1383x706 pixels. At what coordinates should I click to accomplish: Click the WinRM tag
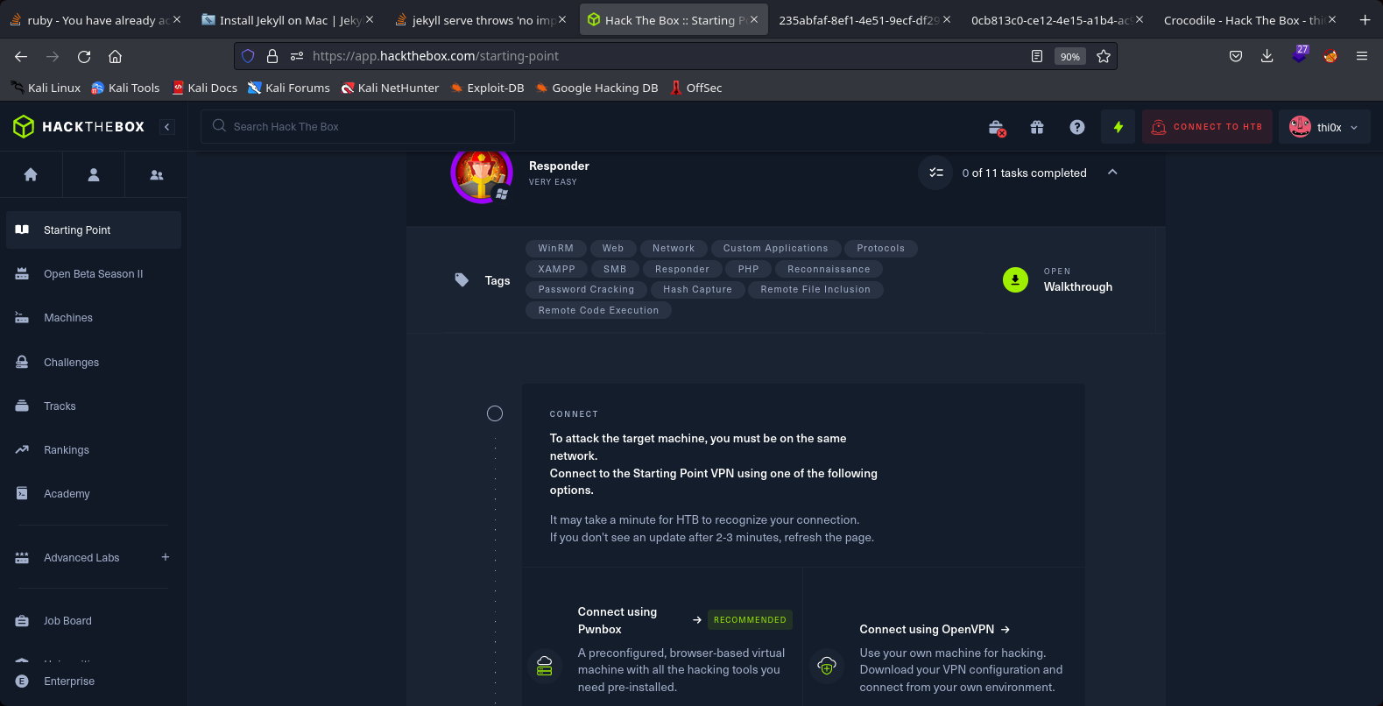(x=555, y=249)
